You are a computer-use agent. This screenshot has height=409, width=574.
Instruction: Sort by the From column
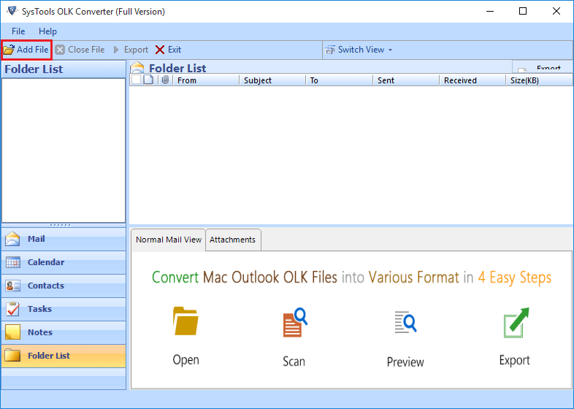205,80
